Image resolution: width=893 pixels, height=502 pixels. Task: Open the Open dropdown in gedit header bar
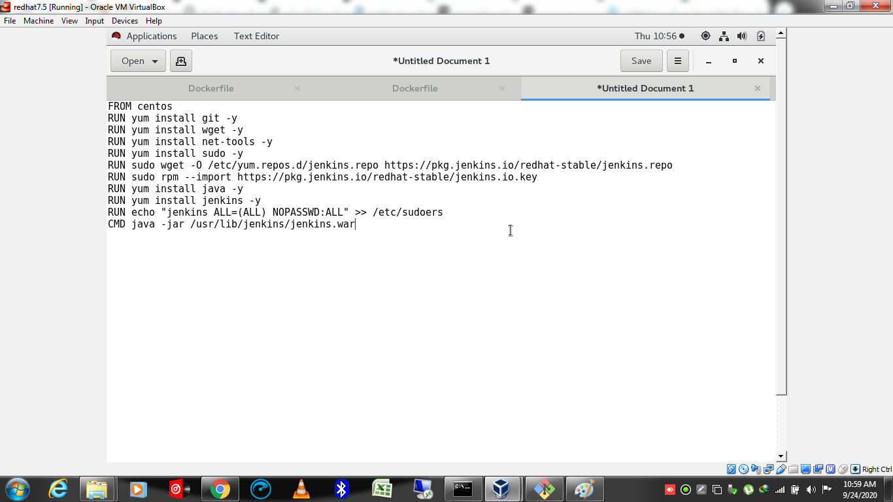pos(137,60)
